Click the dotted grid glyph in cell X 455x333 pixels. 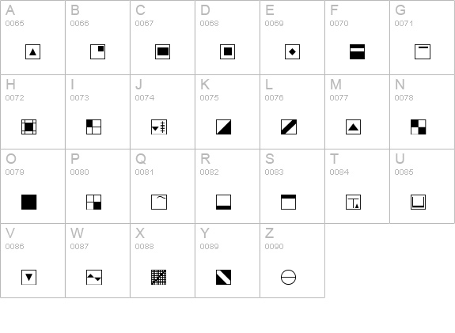tap(159, 278)
